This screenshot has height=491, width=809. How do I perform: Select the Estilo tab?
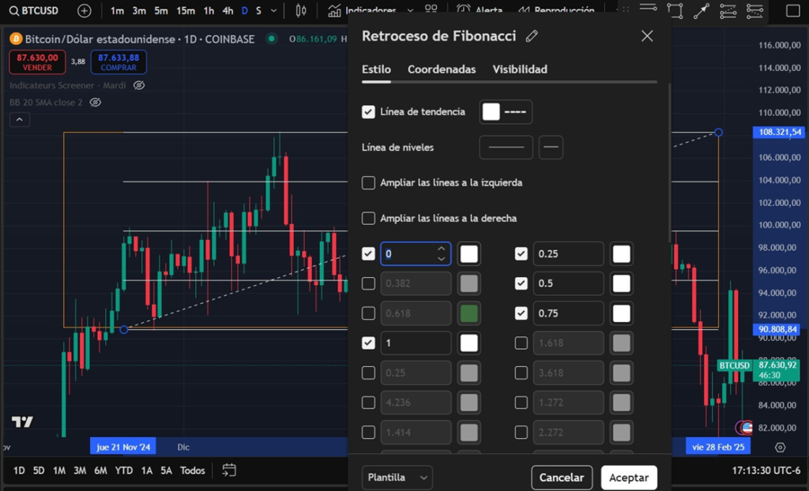click(x=376, y=69)
